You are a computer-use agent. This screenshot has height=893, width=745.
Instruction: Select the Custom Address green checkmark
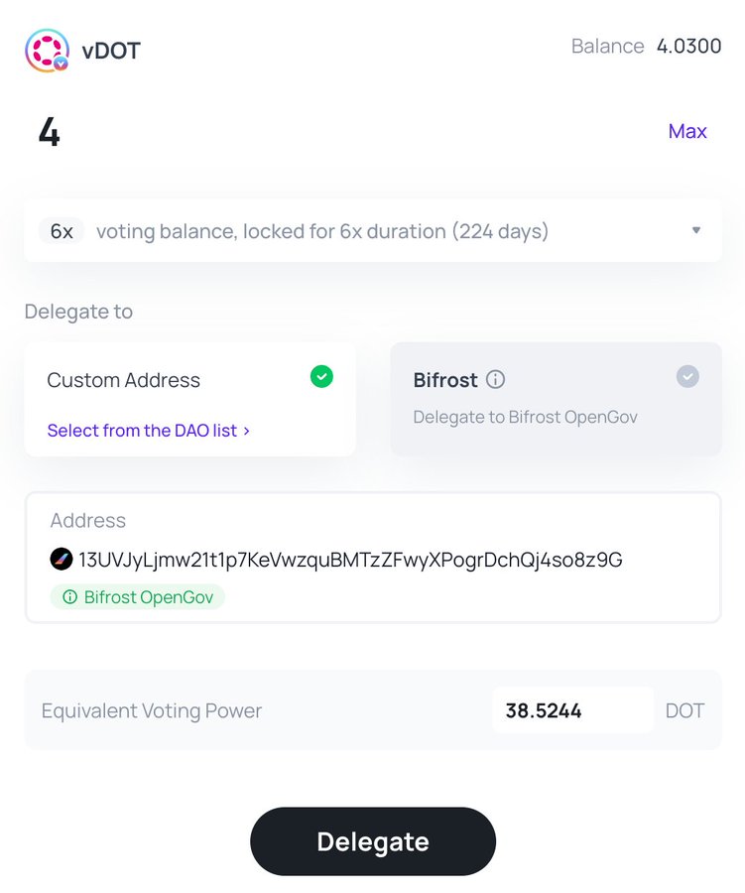tap(321, 377)
